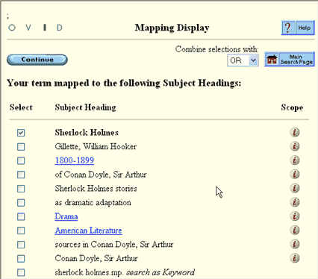
Task: Uncheck the Sherlock Holmes checkbox
Action: [x=21, y=133]
